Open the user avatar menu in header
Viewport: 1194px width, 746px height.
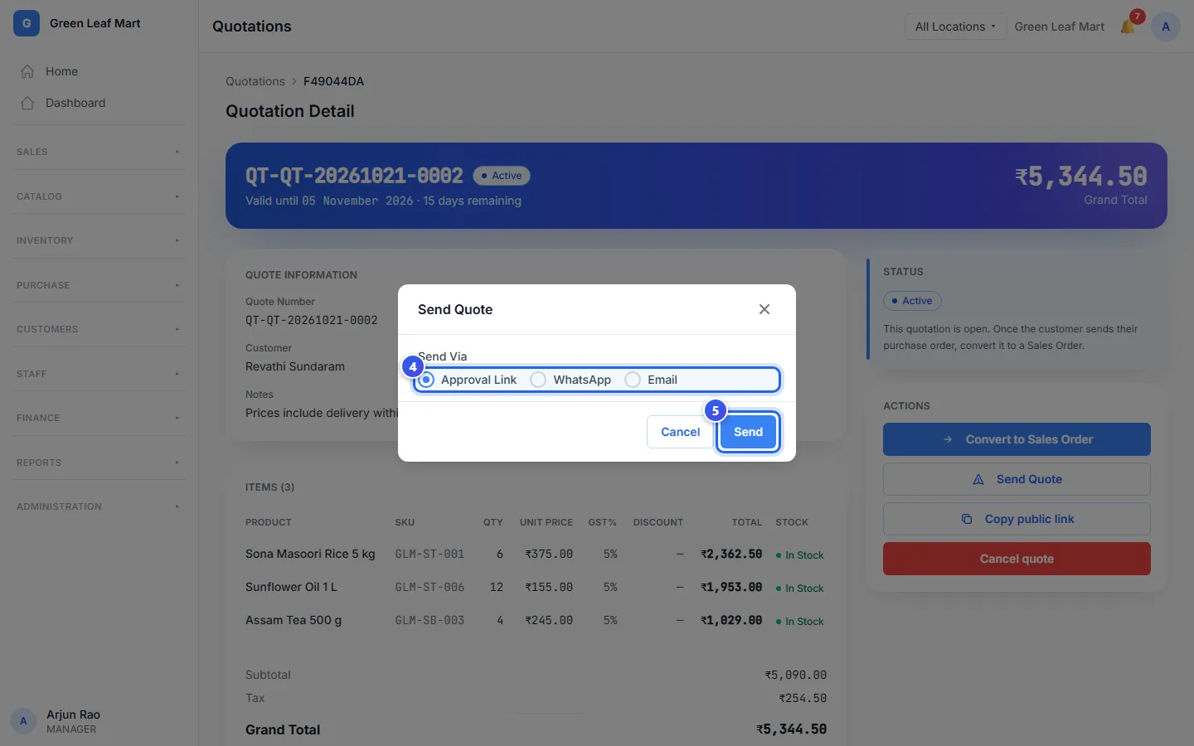point(1166,27)
